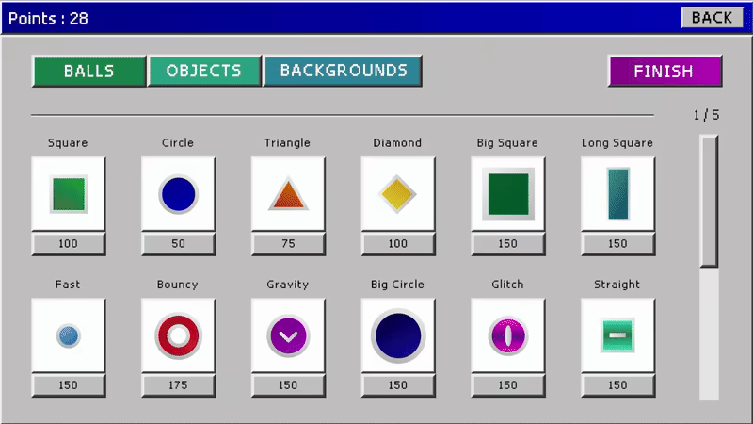Pick the blue Circle ball icon
The image size is (753, 424).
click(178, 194)
